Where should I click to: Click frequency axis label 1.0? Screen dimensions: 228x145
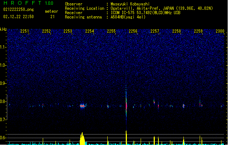click(3, 65)
